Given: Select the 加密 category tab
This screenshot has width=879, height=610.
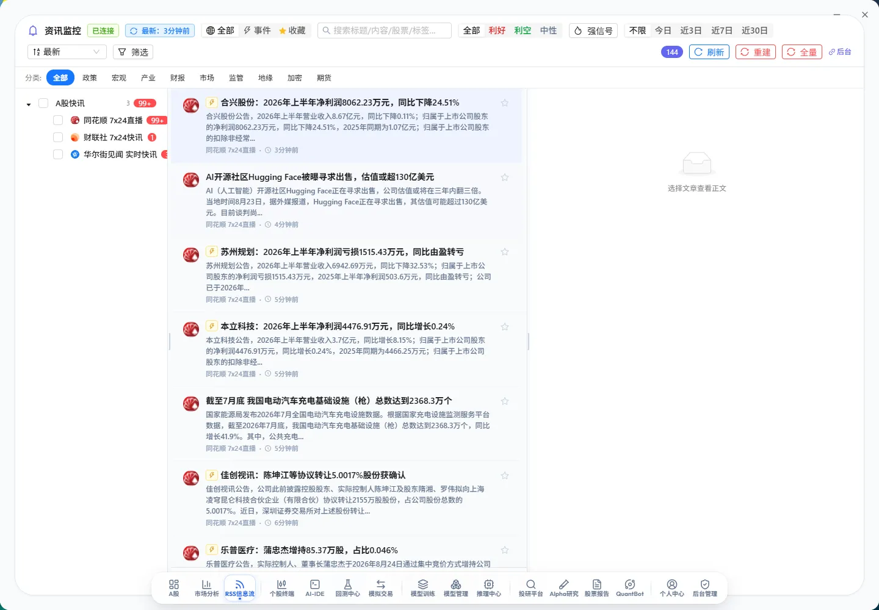Looking at the screenshot, I should [295, 77].
